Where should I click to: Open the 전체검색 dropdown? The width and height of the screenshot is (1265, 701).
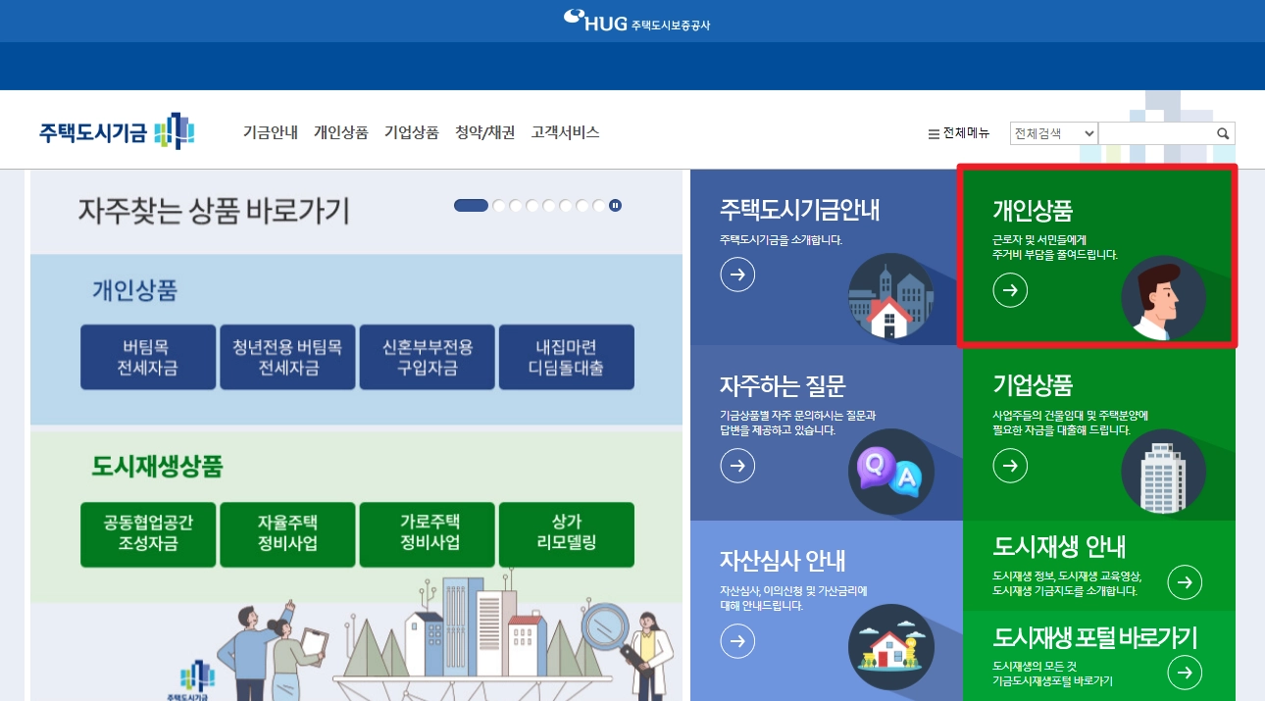click(1053, 132)
